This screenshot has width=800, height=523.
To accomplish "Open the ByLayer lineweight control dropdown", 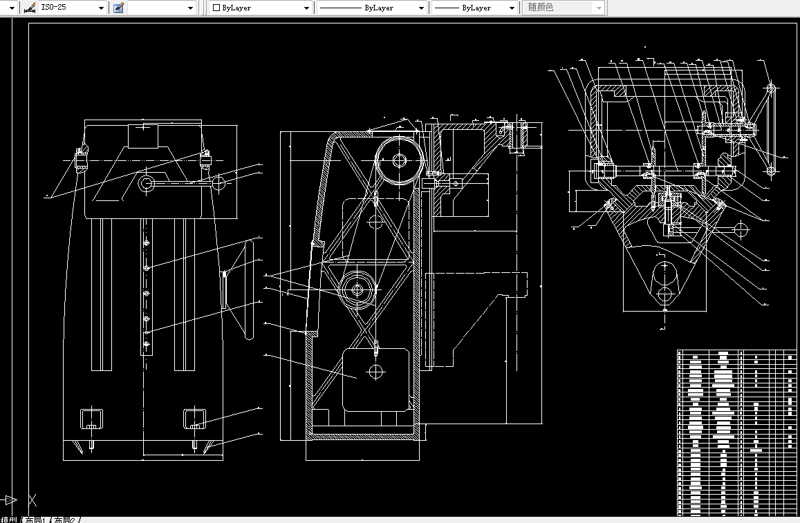I will tap(474, 8).
